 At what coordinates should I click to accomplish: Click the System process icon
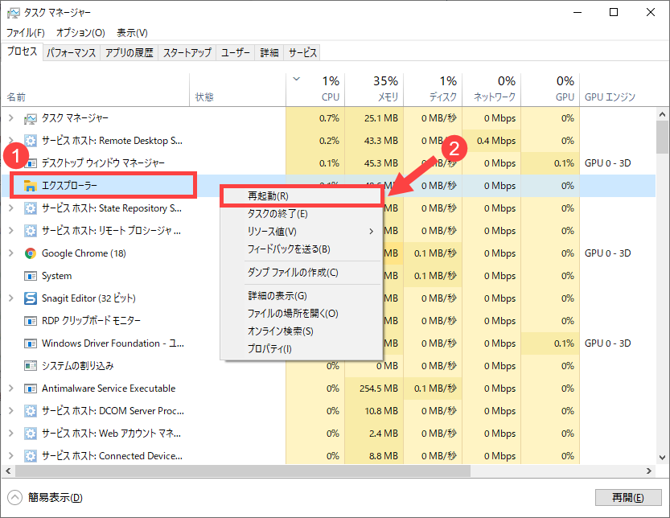29,276
